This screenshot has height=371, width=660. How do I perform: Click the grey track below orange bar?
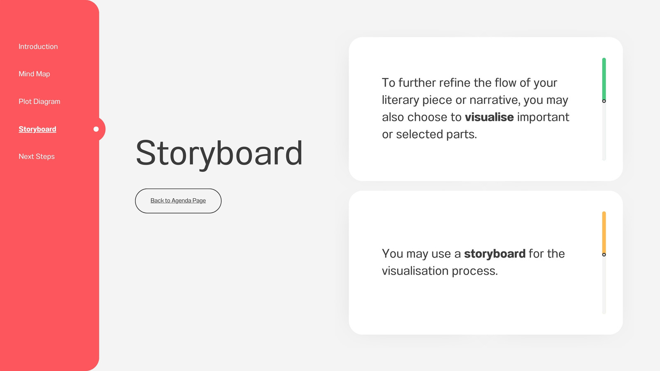pos(604,285)
